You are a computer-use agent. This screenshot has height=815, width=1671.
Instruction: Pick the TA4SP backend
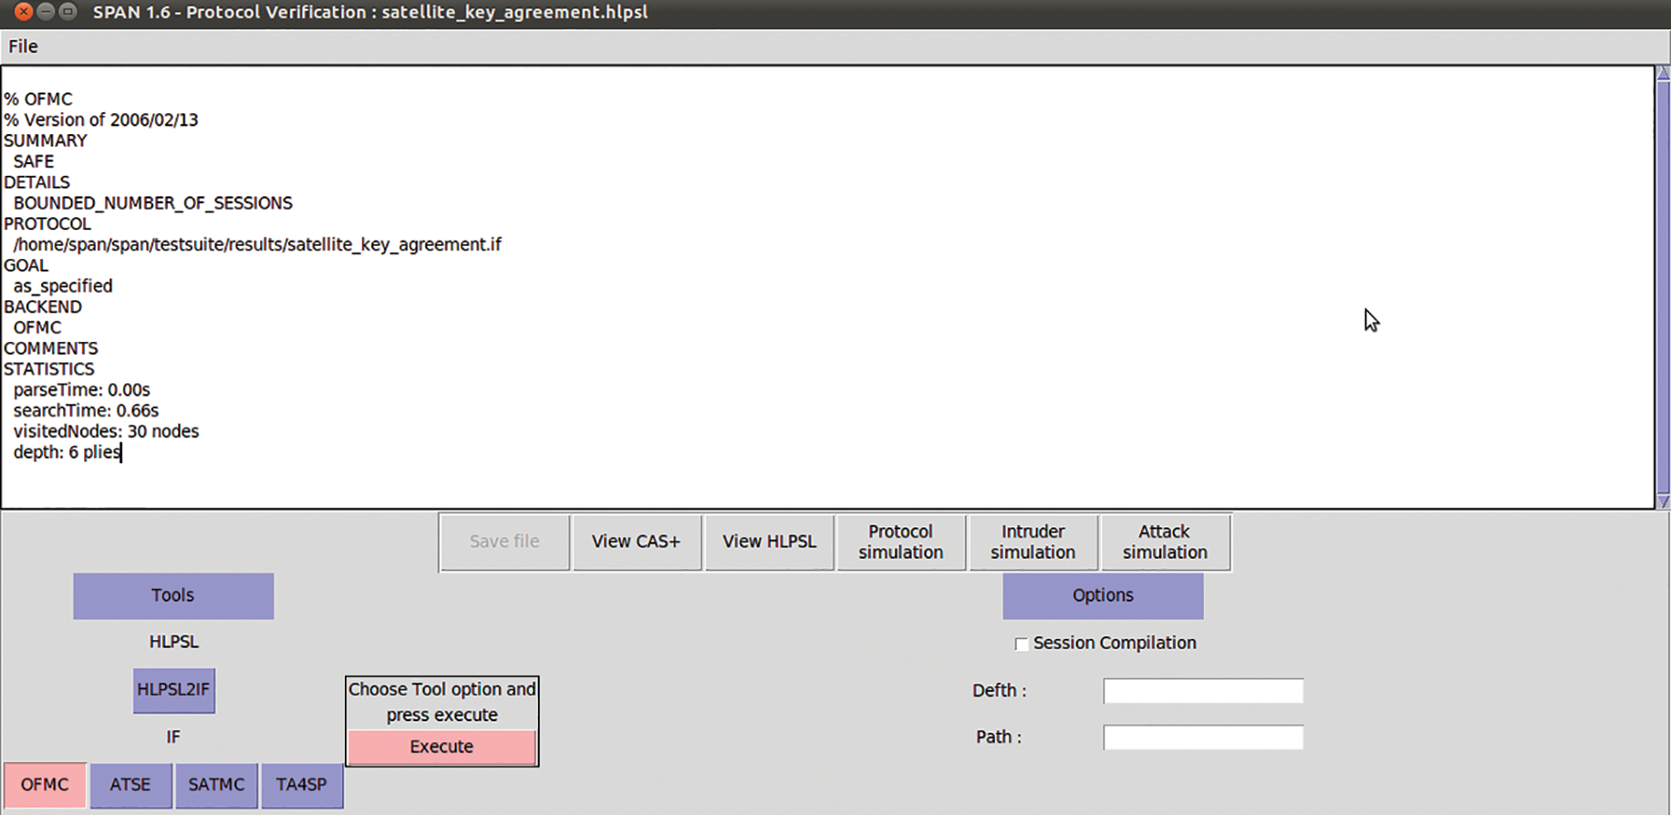point(302,785)
